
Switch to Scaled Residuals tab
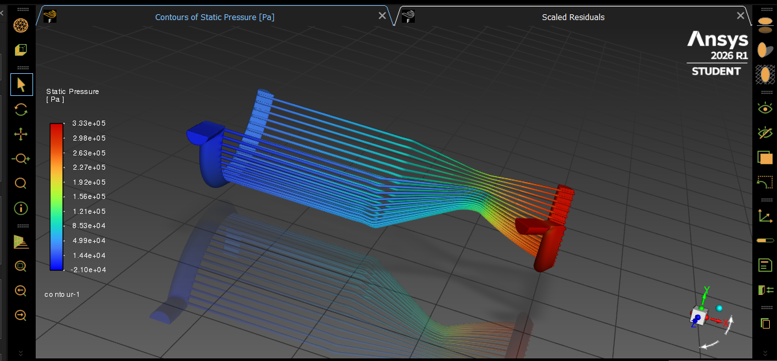(x=573, y=17)
